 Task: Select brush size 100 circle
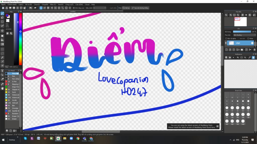click(x=232, y=114)
